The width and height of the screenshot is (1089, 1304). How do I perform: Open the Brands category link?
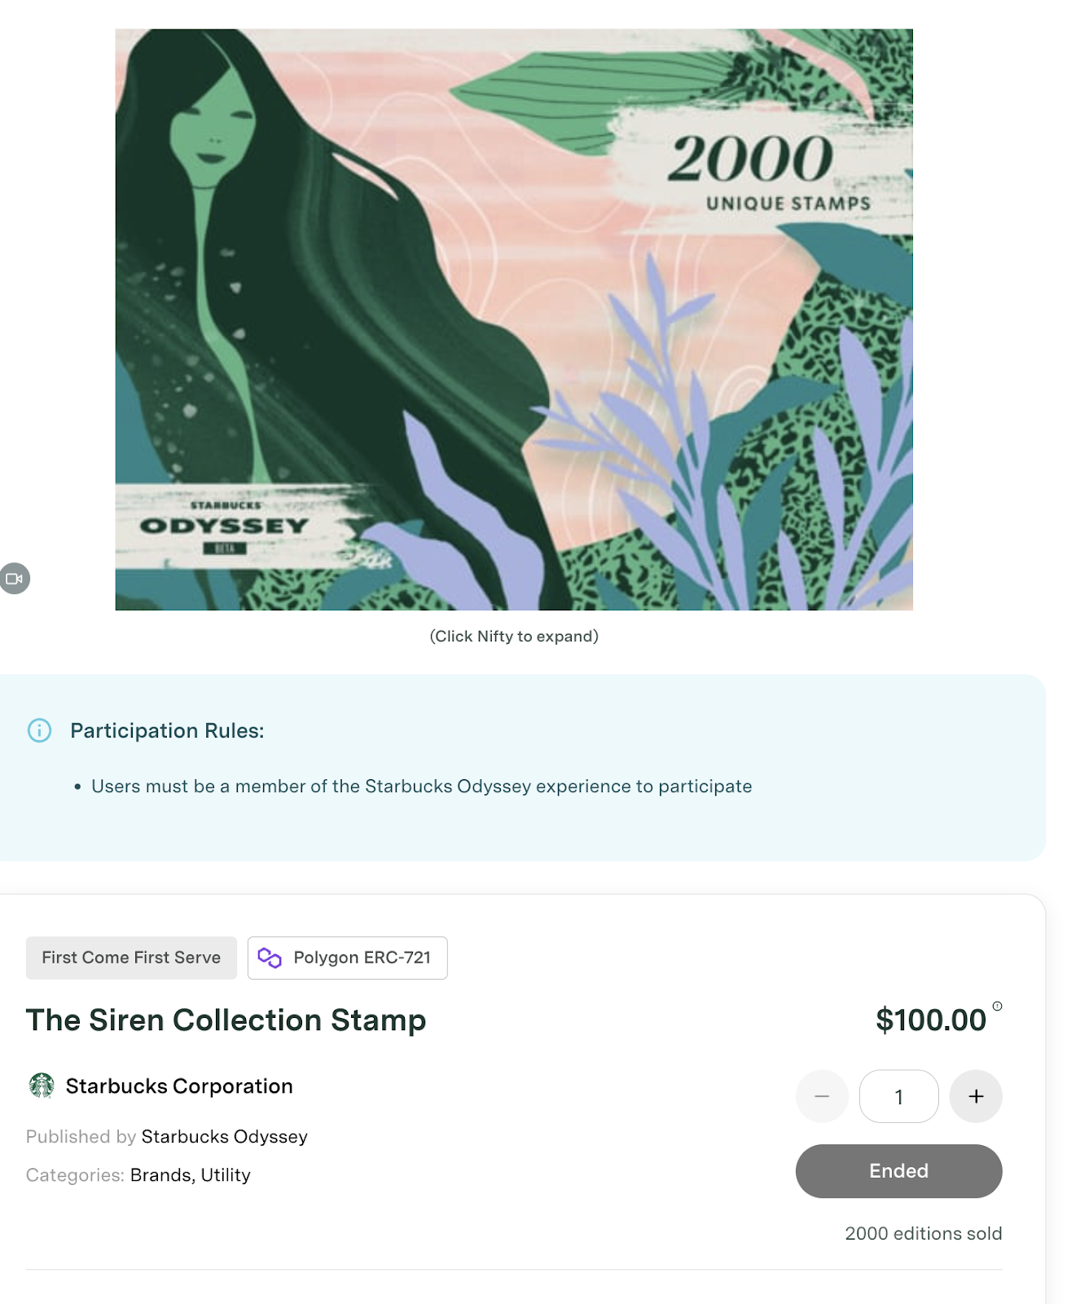[x=160, y=1175]
